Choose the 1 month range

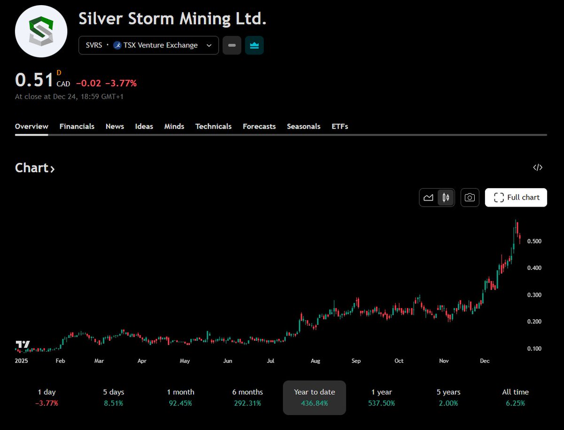(x=180, y=397)
